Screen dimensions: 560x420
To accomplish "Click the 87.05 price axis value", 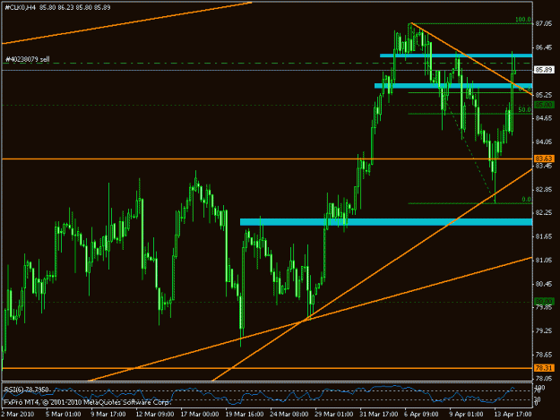I will tap(543, 23).
